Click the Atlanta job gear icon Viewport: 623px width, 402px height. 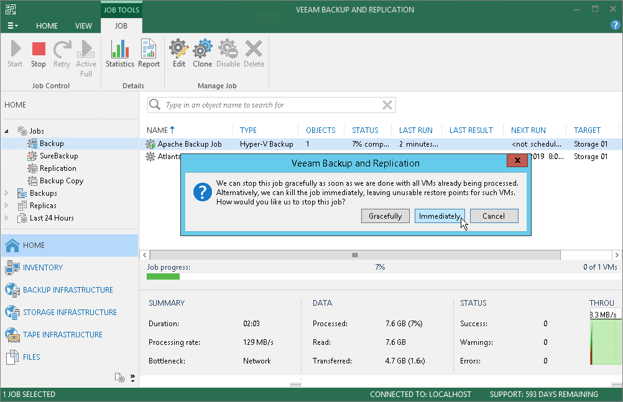click(150, 157)
